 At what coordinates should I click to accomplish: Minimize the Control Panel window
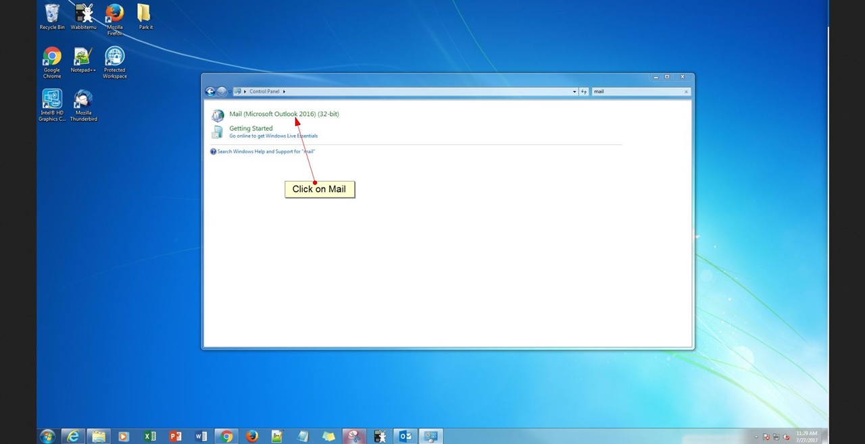pos(656,77)
